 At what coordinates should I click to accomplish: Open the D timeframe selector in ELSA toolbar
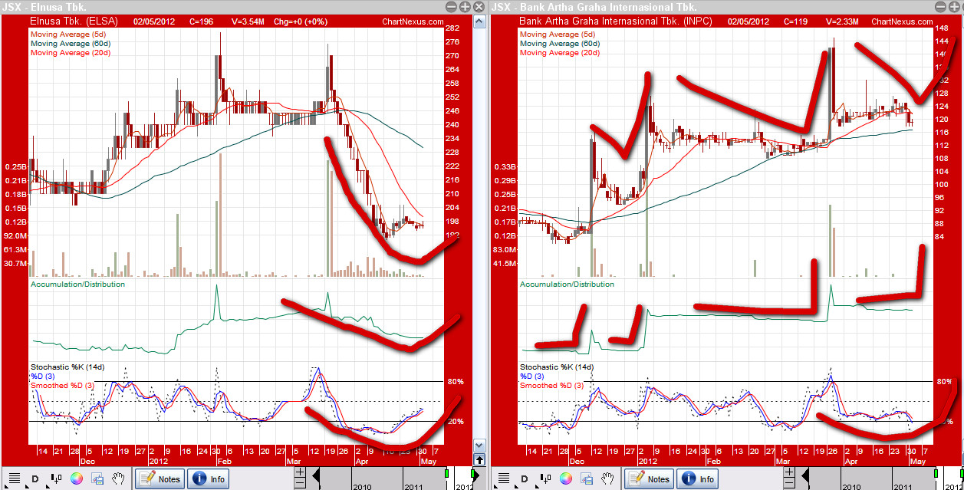[35, 479]
